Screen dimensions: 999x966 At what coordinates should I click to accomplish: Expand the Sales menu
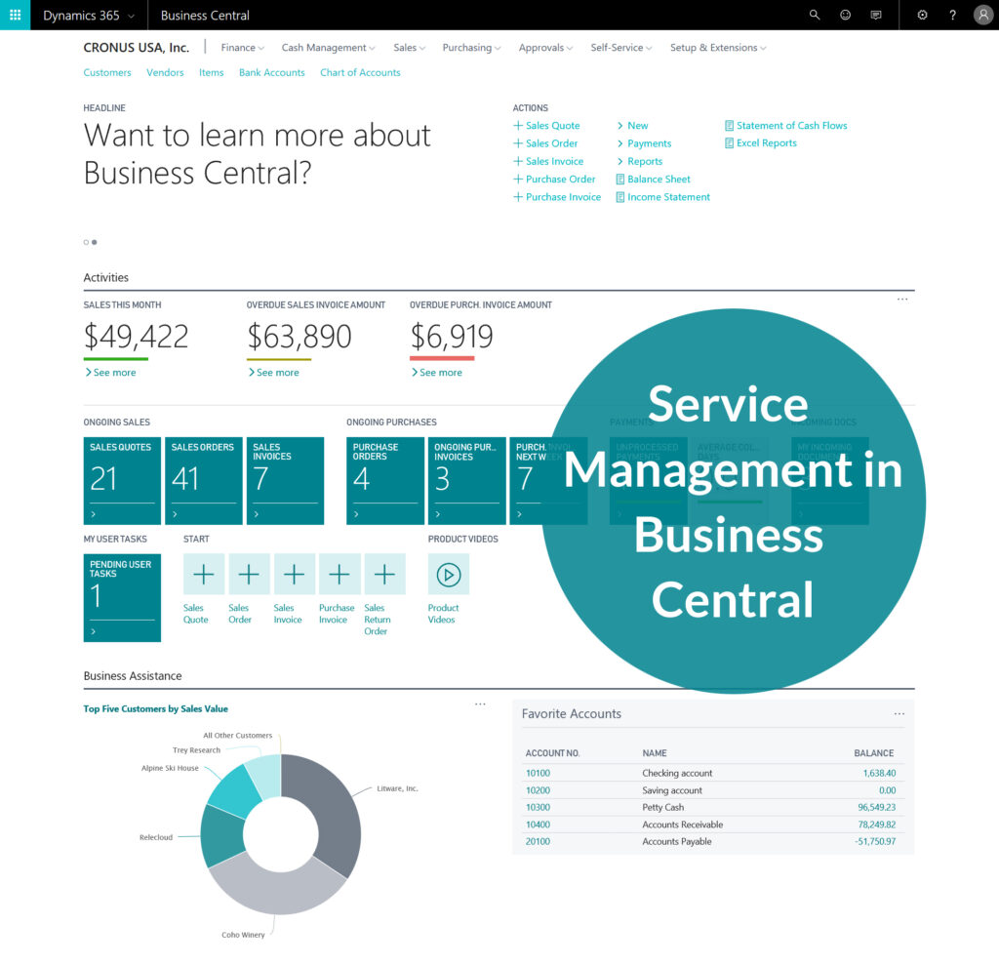tap(409, 48)
